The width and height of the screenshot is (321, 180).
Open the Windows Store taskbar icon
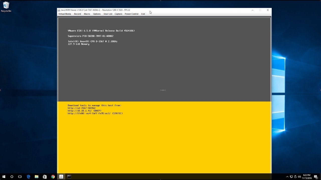coord(45,177)
